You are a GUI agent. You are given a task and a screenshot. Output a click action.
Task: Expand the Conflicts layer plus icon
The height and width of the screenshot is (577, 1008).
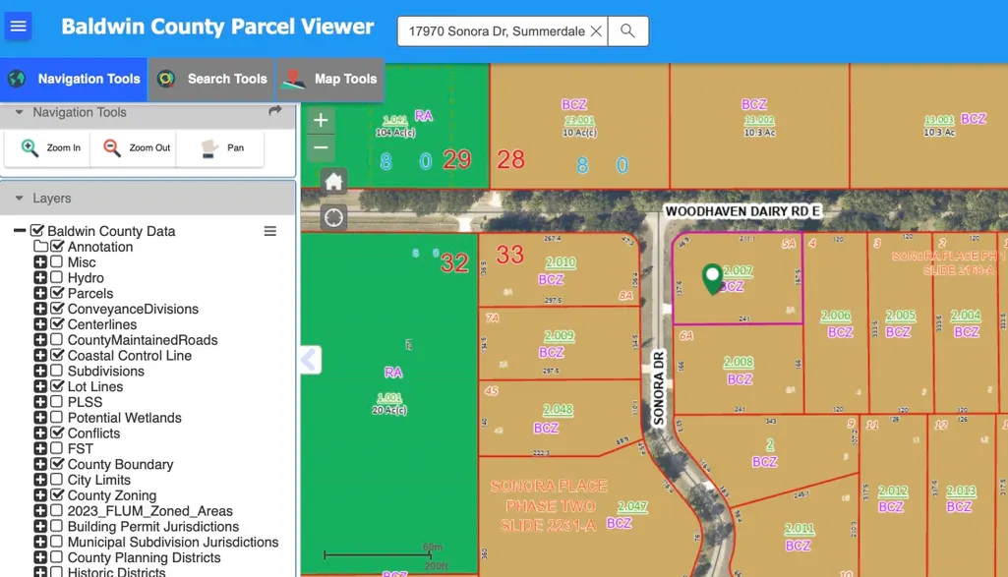tap(40, 433)
